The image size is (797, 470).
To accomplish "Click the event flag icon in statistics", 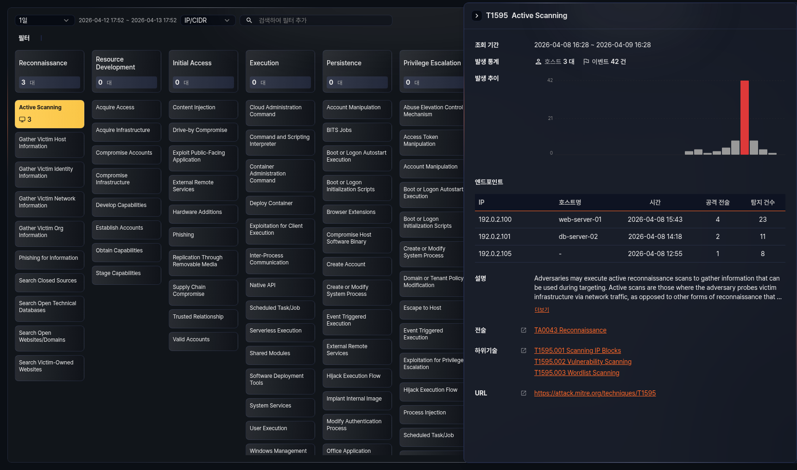I will pyautogui.click(x=586, y=62).
